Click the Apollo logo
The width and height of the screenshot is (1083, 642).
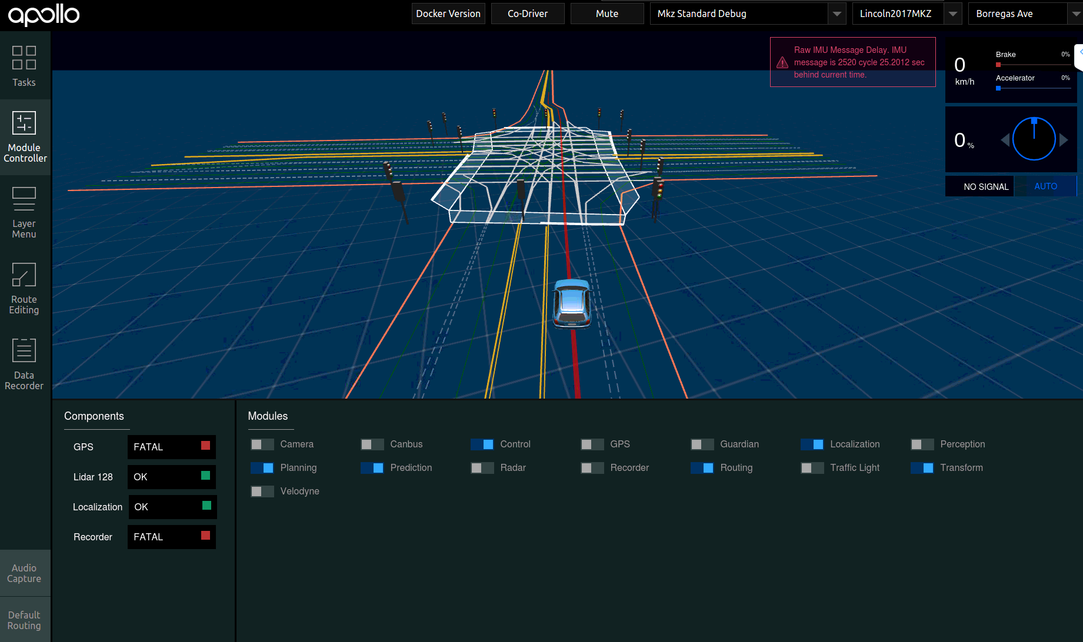coord(44,14)
